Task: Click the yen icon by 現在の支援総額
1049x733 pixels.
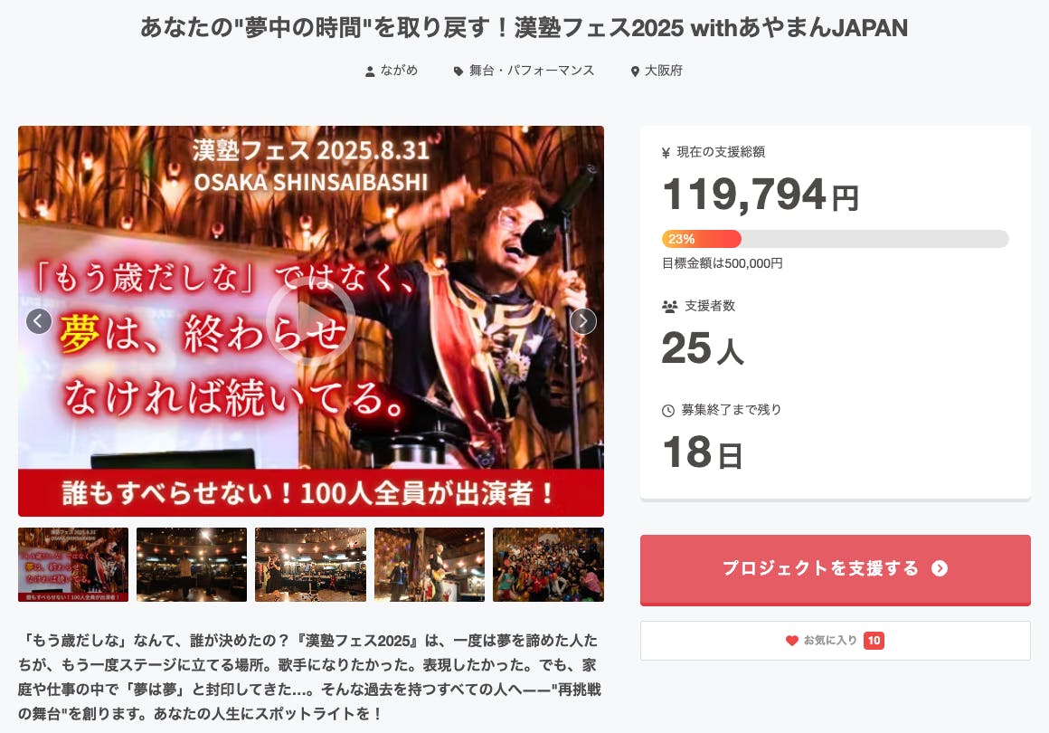Action: click(666, 153)
